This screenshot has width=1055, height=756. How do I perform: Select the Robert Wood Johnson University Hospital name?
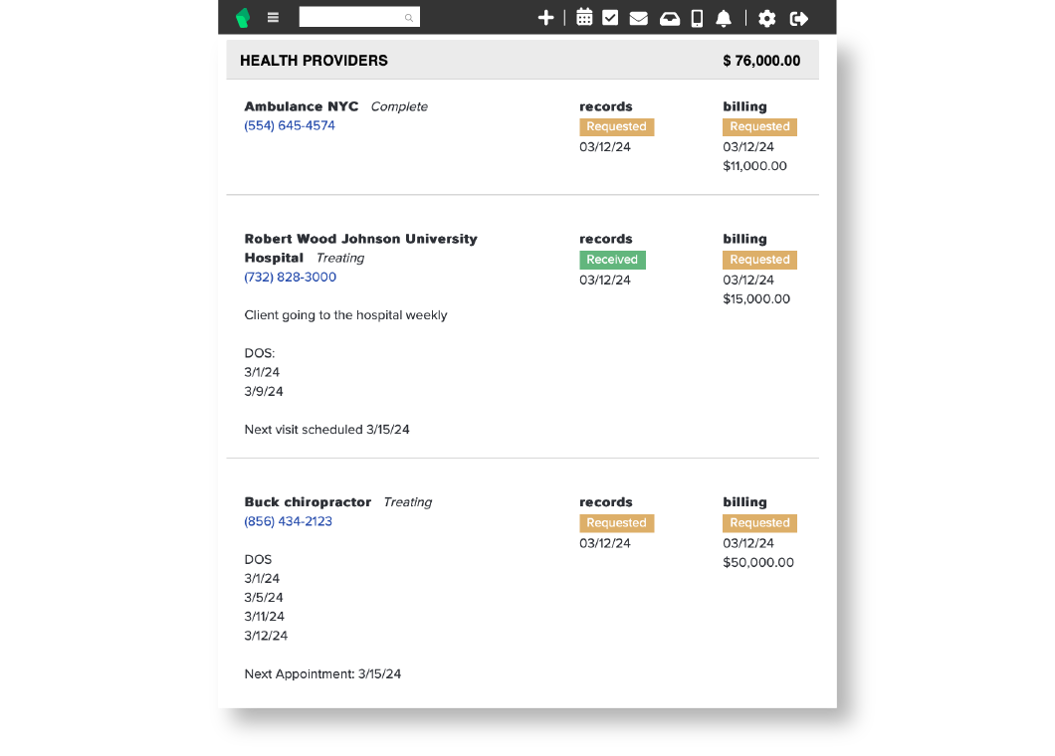[360, 239]
